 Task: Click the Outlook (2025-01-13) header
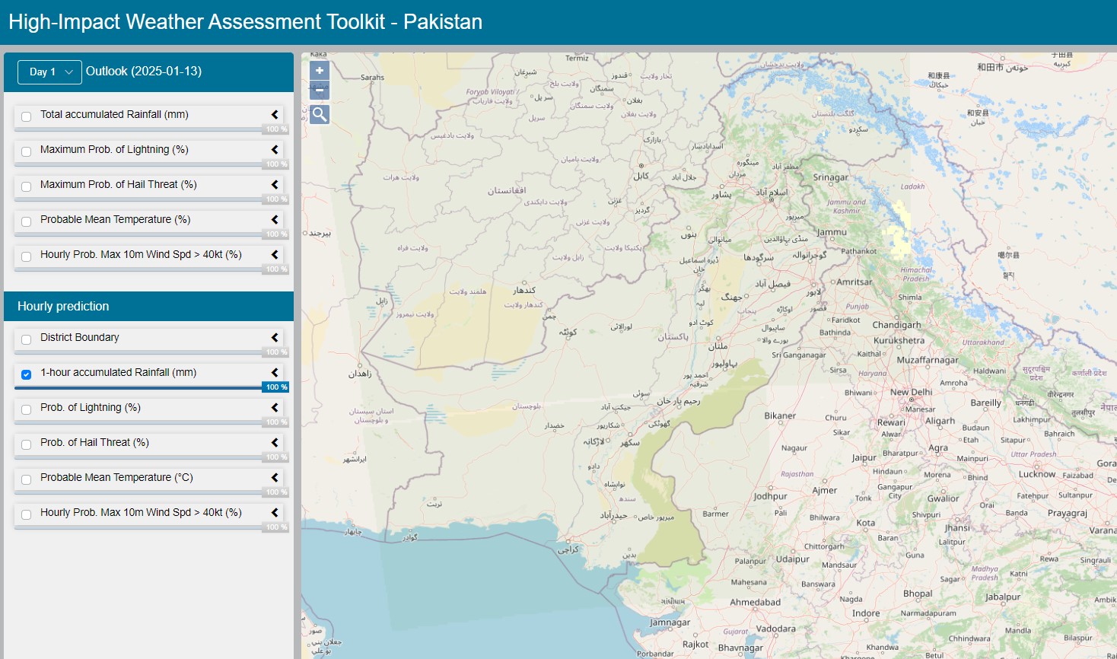pyautogui.click(x=144, y=72)
